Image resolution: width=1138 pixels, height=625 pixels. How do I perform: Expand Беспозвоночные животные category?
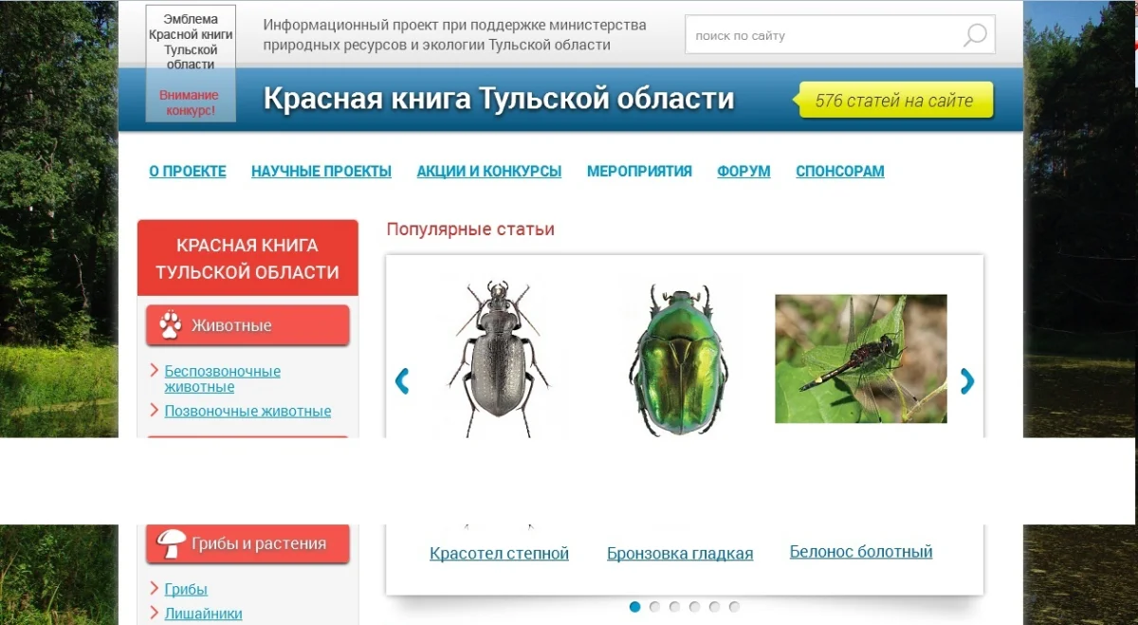point(222,378)
